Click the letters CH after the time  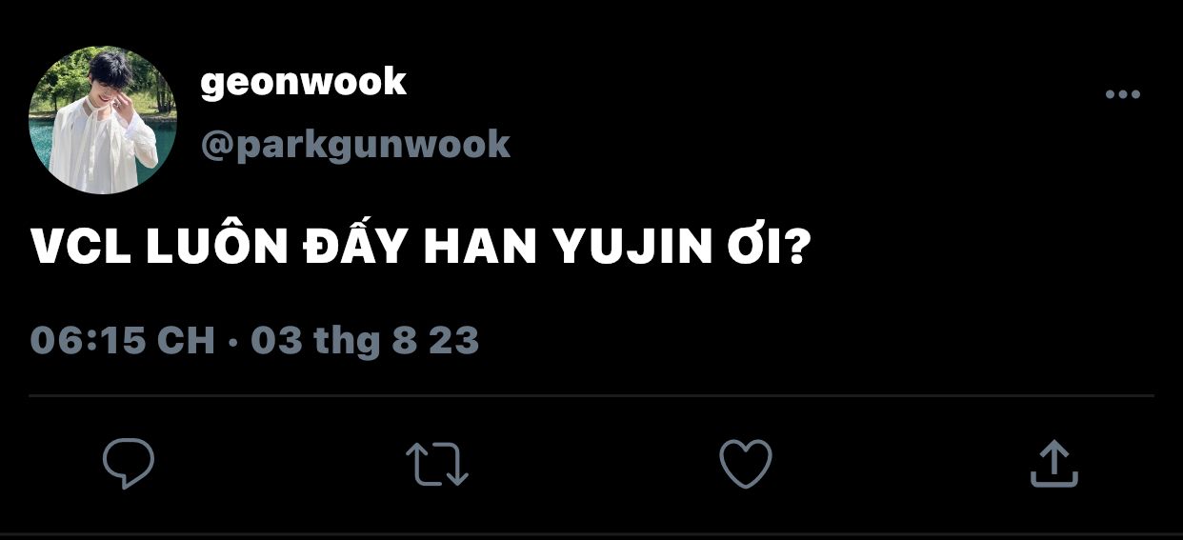[x=186, y=340]
